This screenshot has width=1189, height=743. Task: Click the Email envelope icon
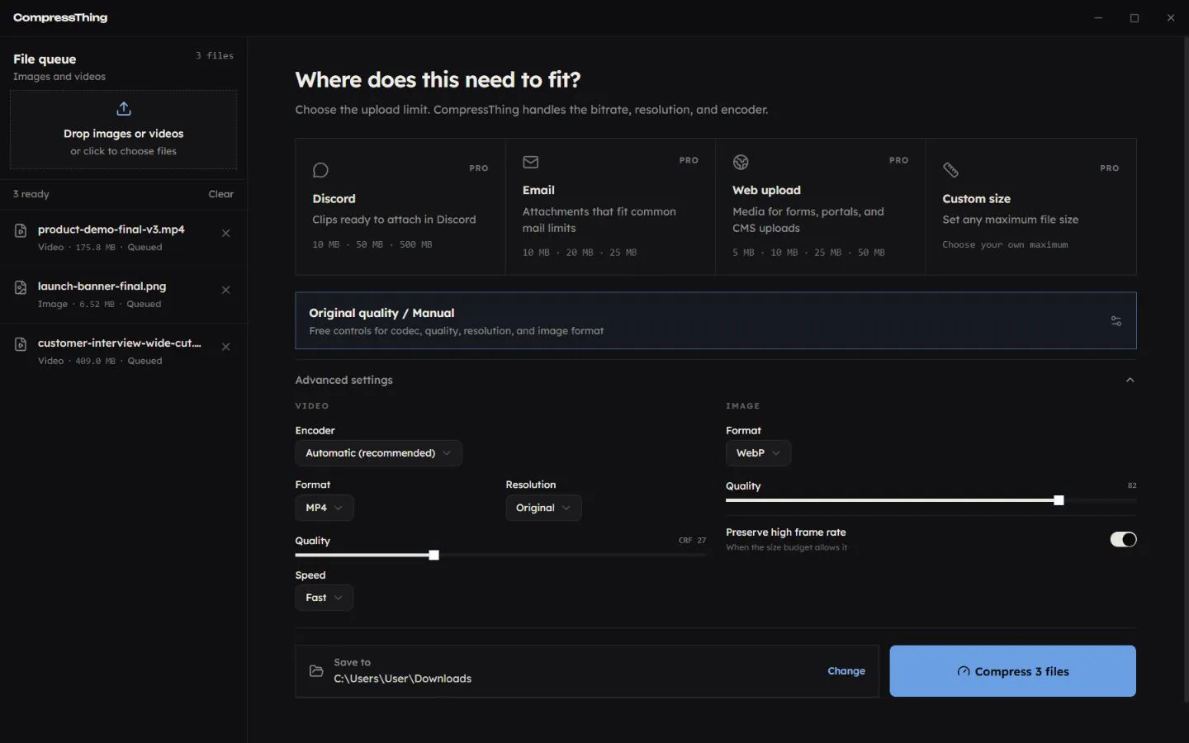coord(531,162)
